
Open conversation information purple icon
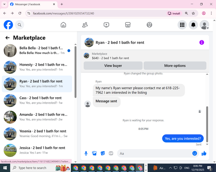point(202,43)
